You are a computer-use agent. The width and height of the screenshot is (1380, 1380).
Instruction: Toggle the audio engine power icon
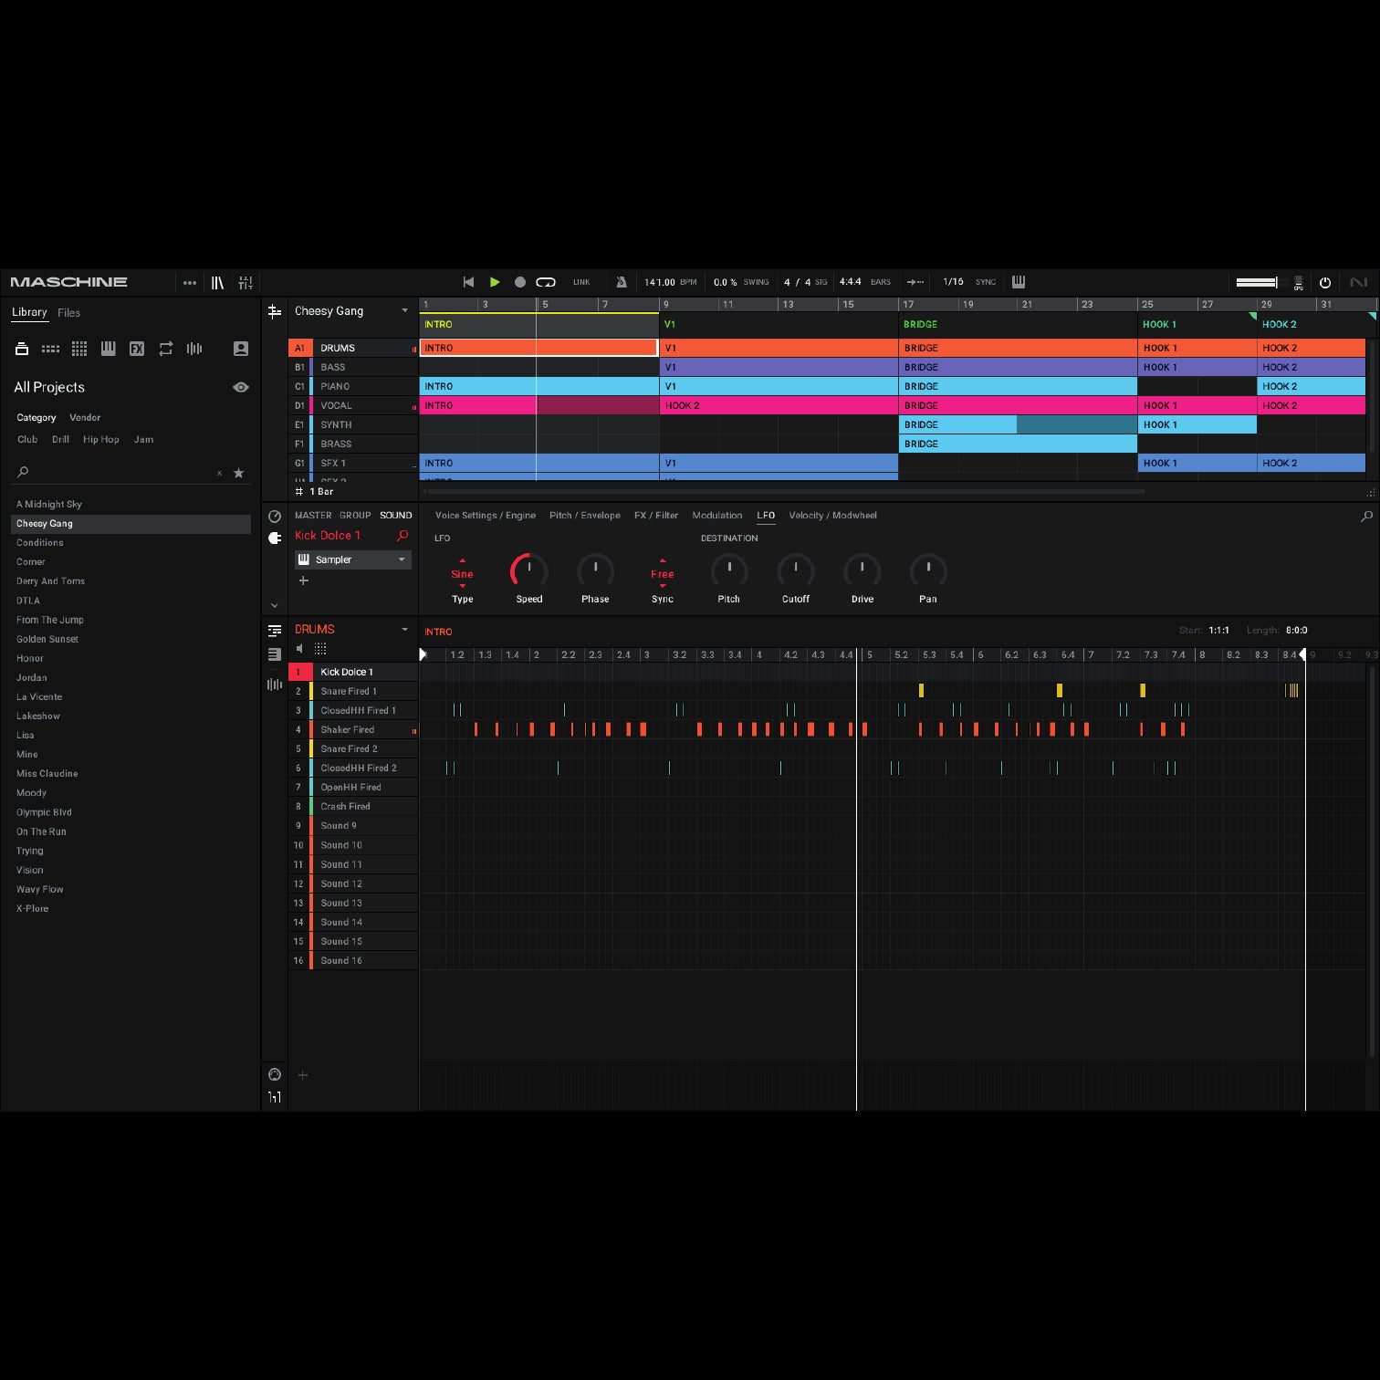pos(1325,282)
